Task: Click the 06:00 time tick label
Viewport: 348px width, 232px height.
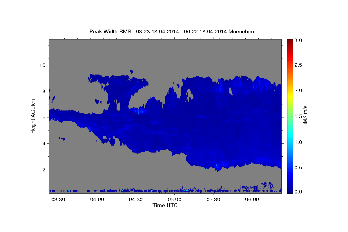Action: (252, 200)
